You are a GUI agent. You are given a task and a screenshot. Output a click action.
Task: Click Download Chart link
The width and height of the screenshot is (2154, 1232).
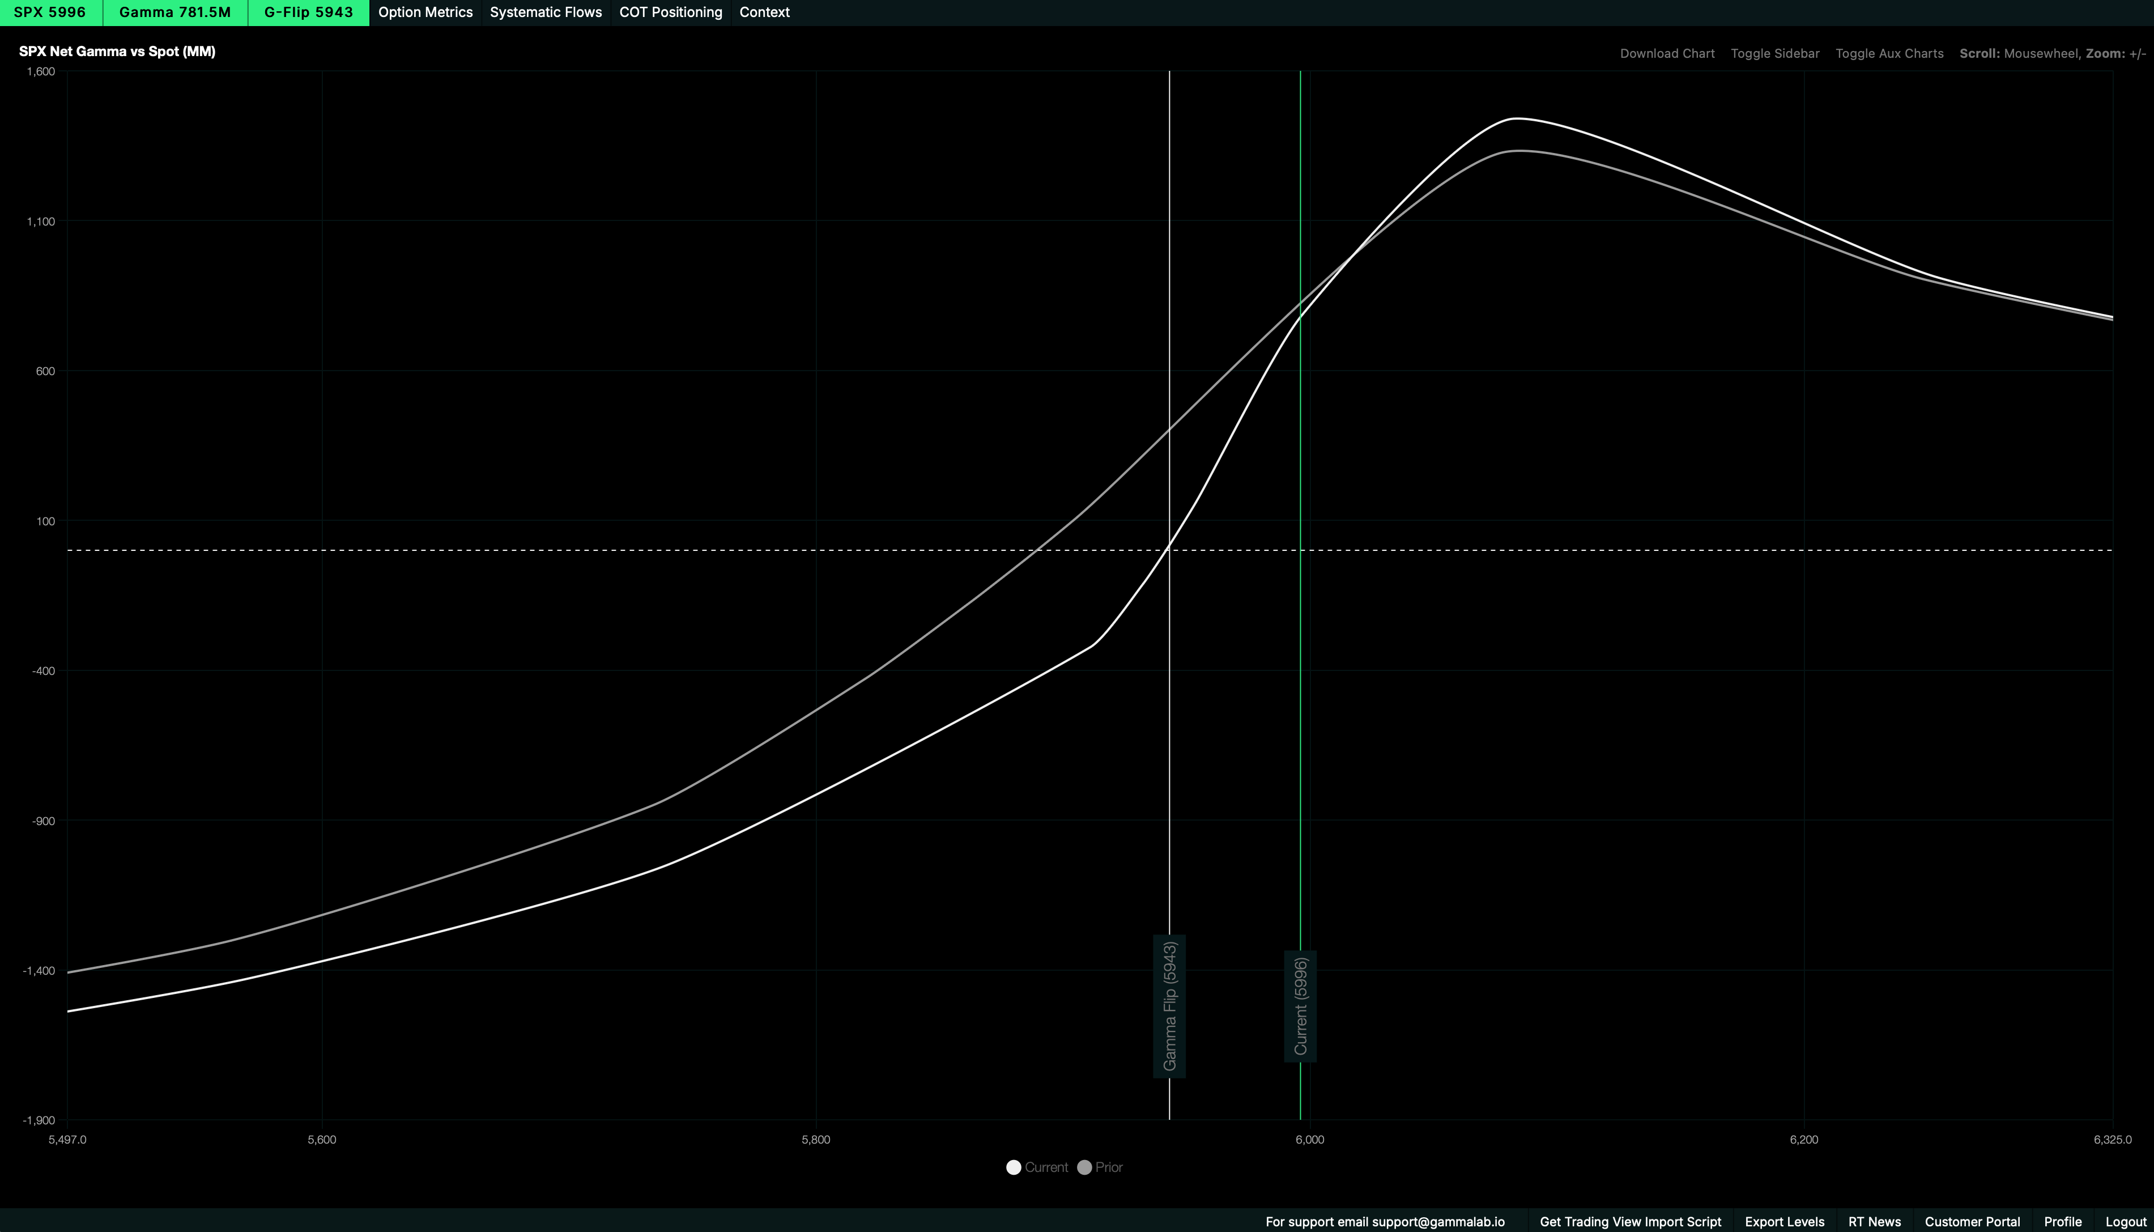click(1667, 53)
